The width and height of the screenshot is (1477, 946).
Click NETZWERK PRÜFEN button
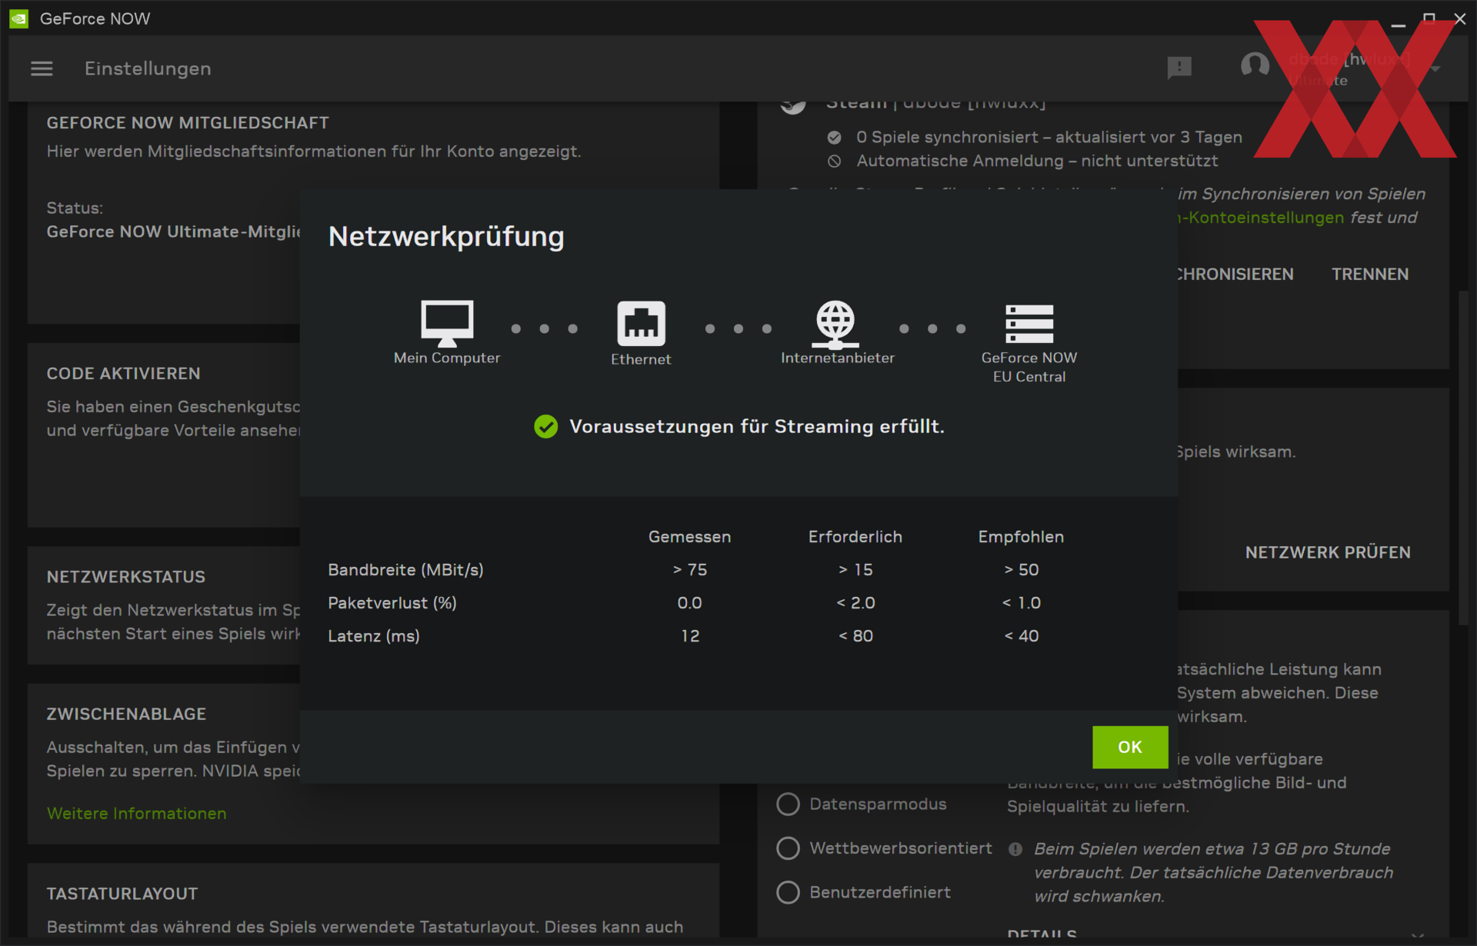click(x=1328, y=552)
